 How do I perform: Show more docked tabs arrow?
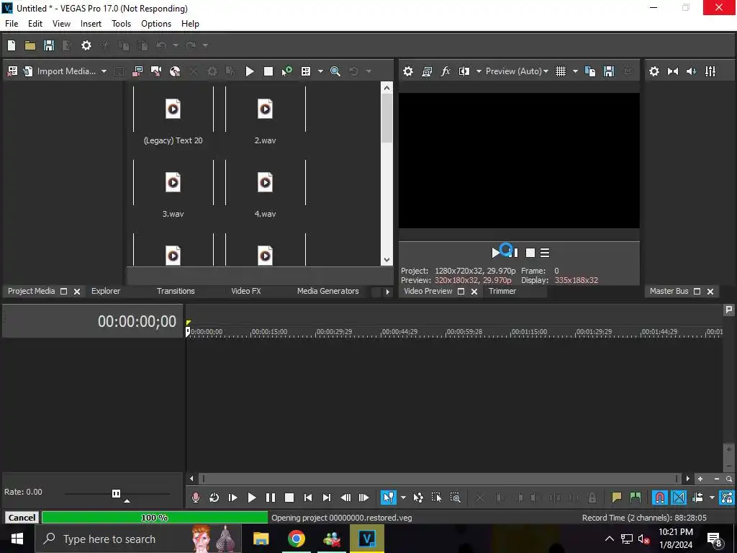coord(387,292)
